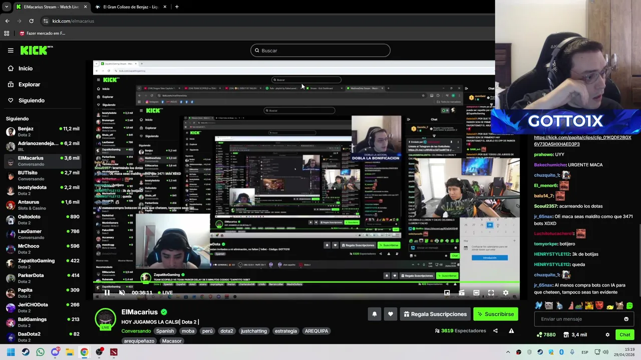Image resolution: width=641 pixels, height=360 pixels.
Task: Show hidden system tray icons
Action: 508,352
